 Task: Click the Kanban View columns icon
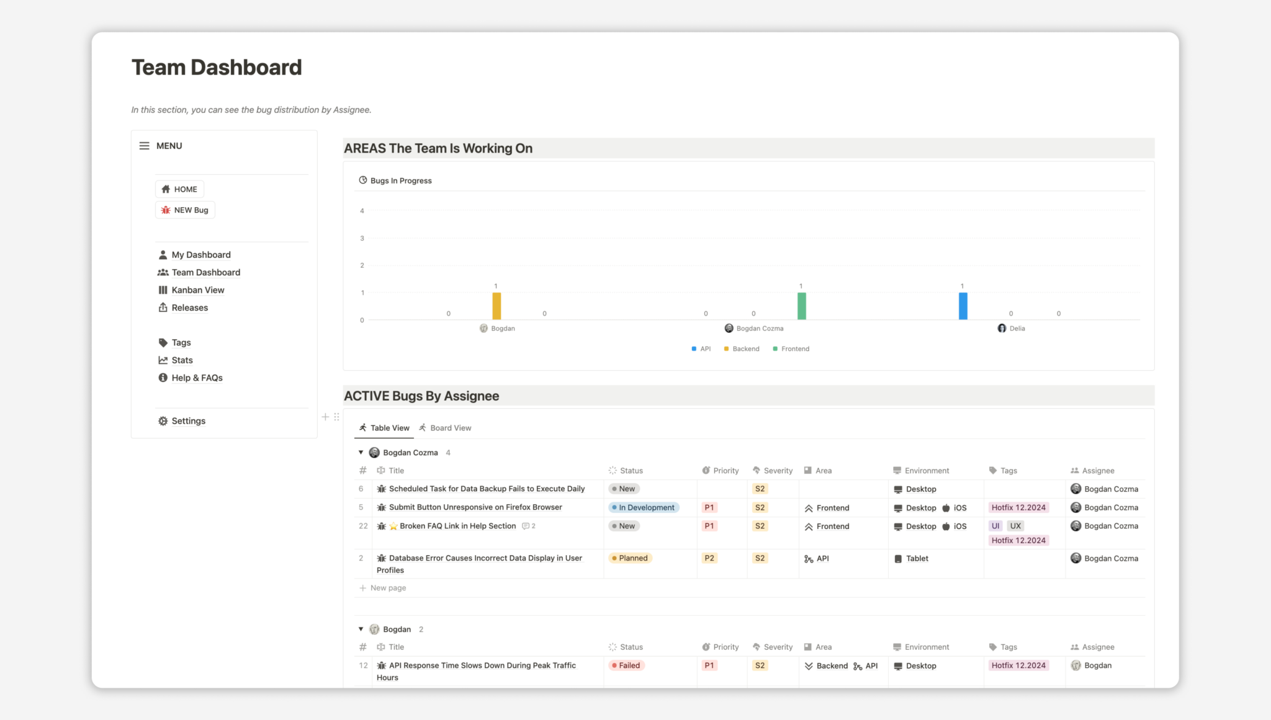(x=163, y=290)
